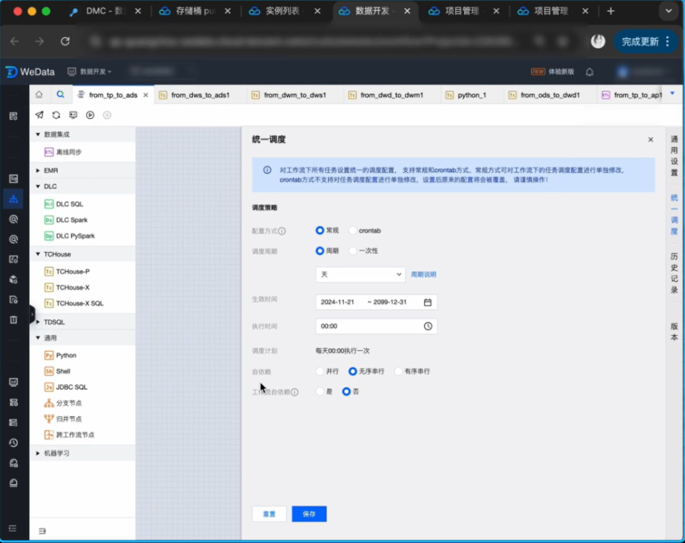This screenshot has width=685, height=543.
Task: Select the Python node
Action: [x=60, y=355]
